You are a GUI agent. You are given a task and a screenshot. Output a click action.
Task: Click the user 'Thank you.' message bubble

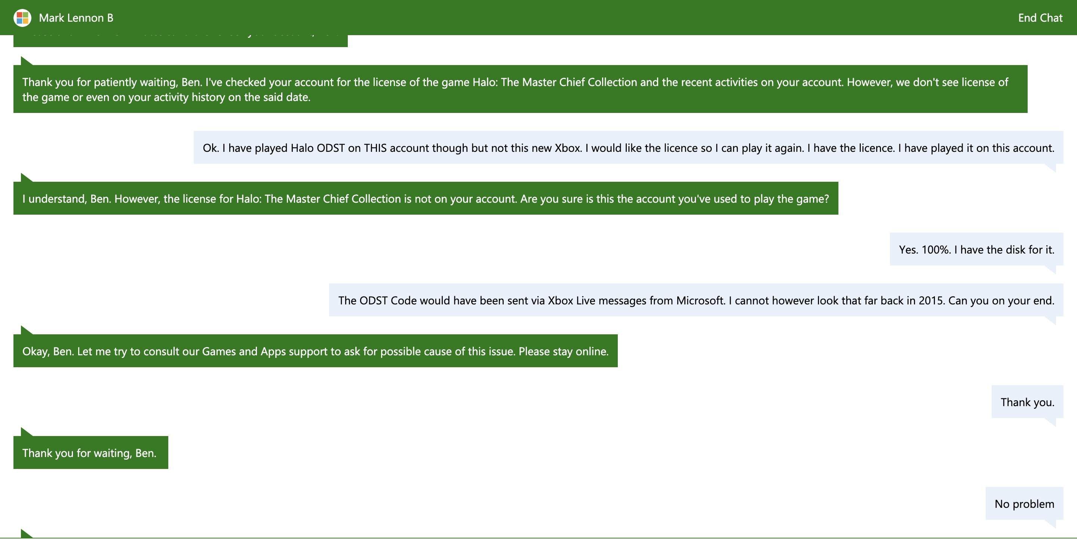pos(1027,402)
